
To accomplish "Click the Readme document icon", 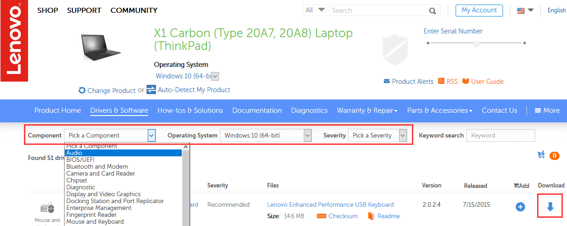I will pos(371,216).
